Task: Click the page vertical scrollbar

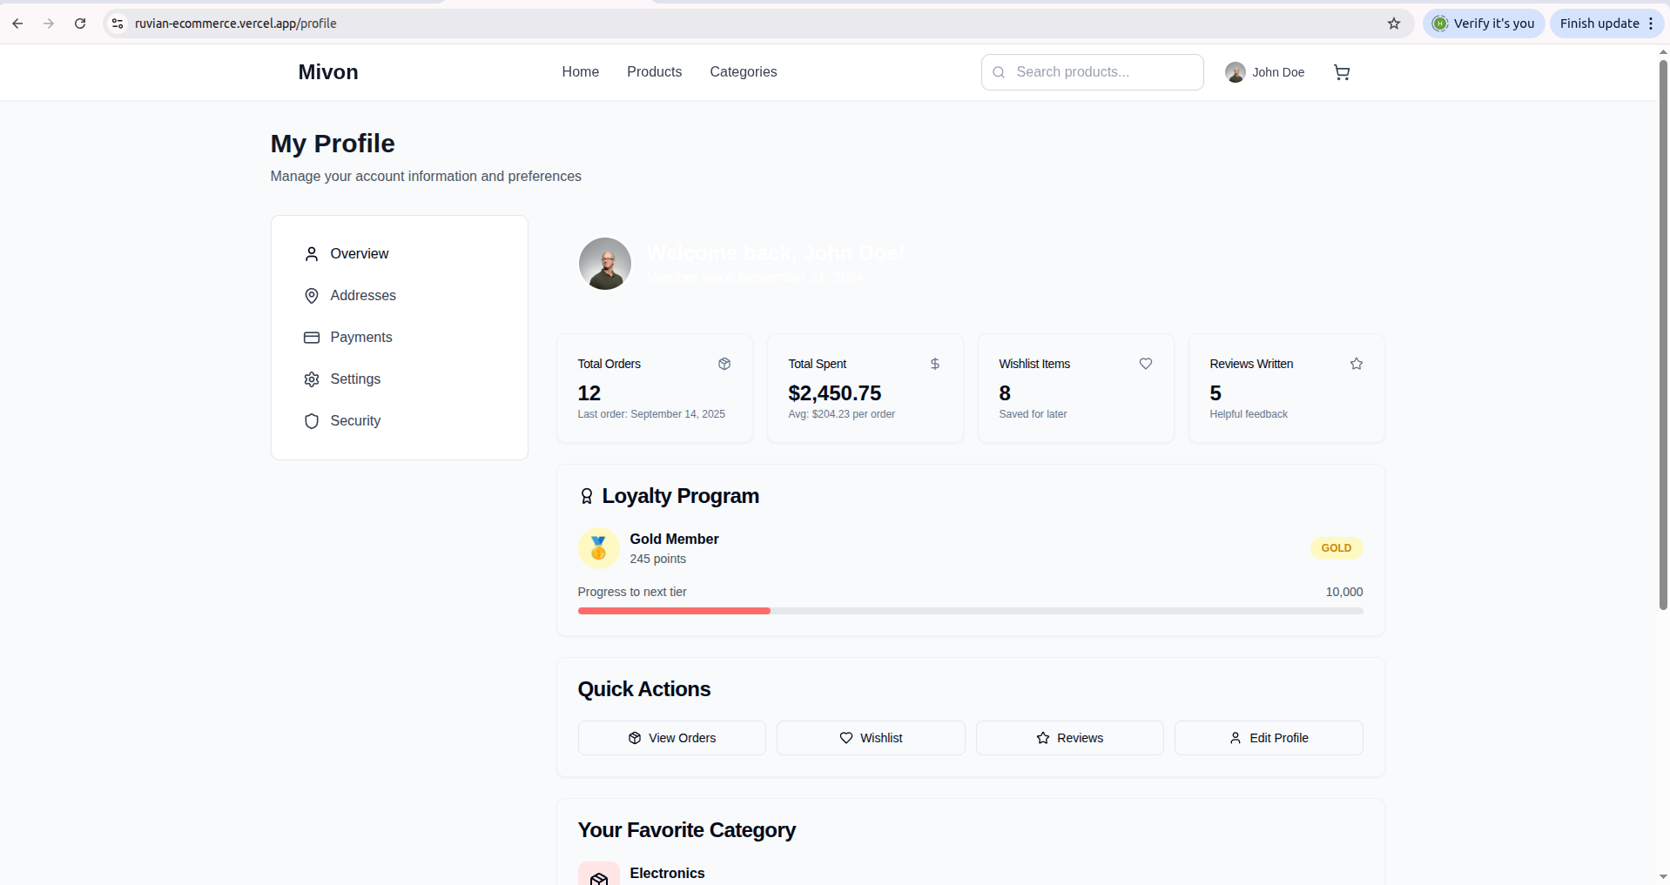Action: click(x=1663, y=335)
